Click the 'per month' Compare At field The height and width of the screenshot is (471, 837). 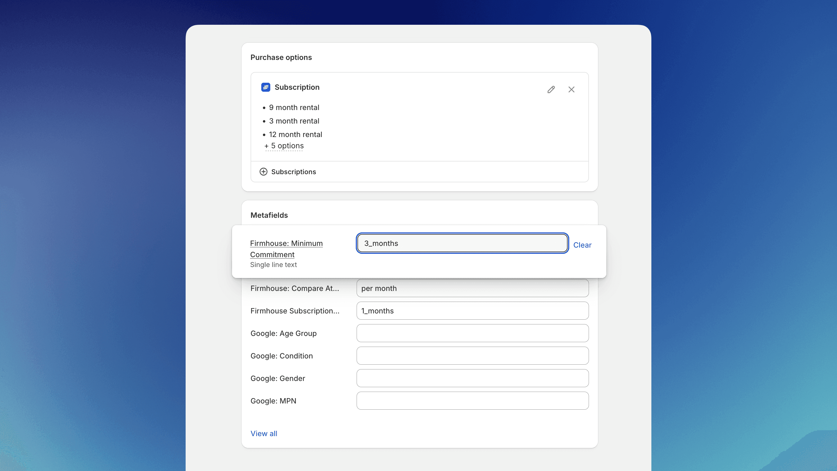pos(472,288)
